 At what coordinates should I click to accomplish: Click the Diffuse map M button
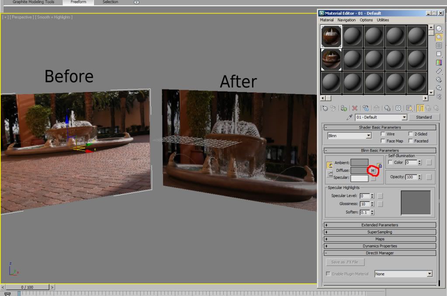[x=373, y=170]
